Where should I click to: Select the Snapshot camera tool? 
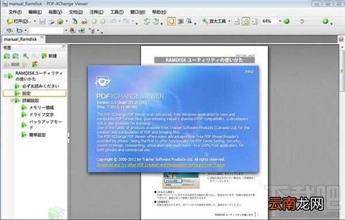point(181,21)
